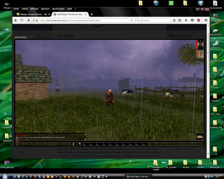Select the Artful Skies tab

pyautogui.click(x=70, y=14)
